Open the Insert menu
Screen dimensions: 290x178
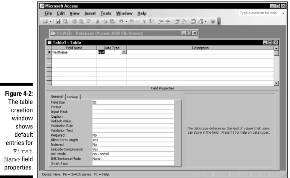(x=90, y=13)
